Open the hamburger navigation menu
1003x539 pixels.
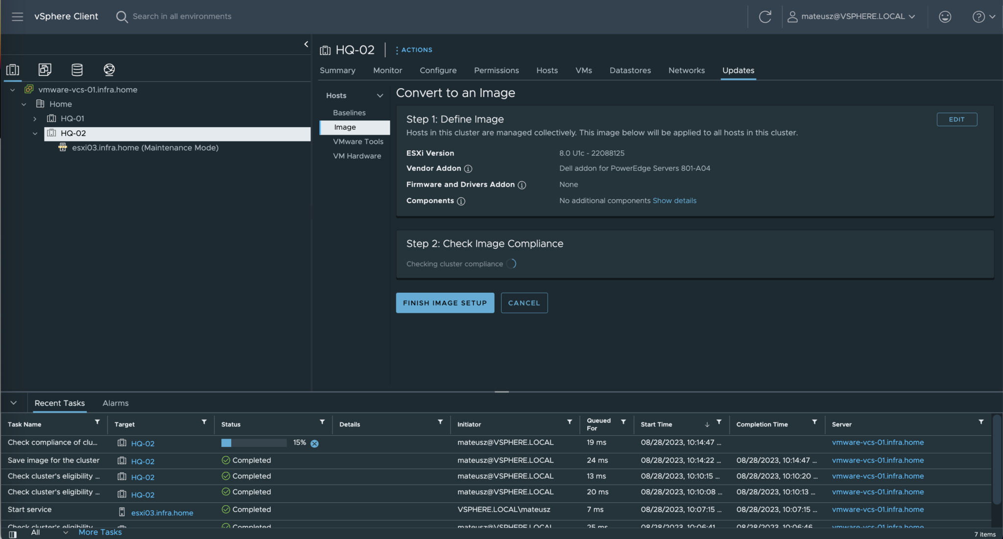(18, 16)
